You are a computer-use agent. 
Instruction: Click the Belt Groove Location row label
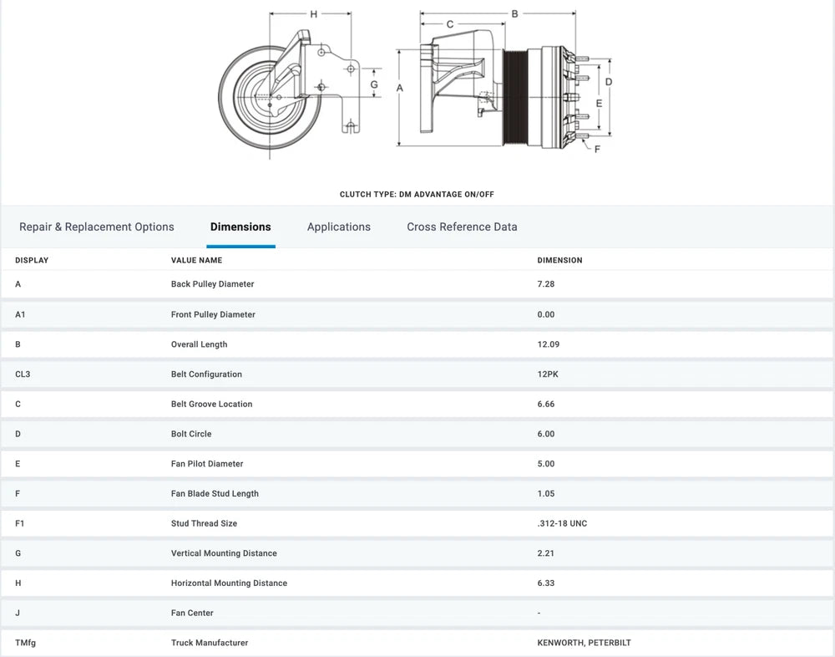point(211,404)
